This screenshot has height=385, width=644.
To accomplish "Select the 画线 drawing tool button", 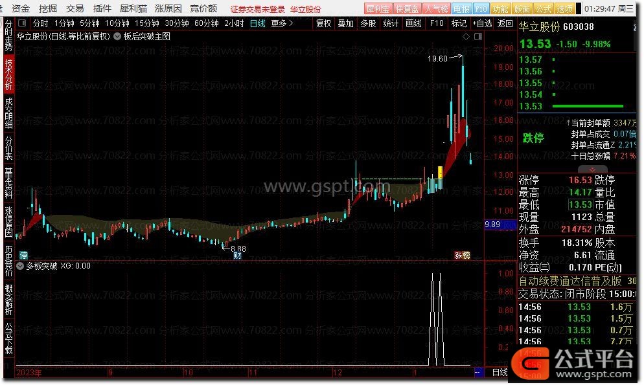I will coord(413,23).
